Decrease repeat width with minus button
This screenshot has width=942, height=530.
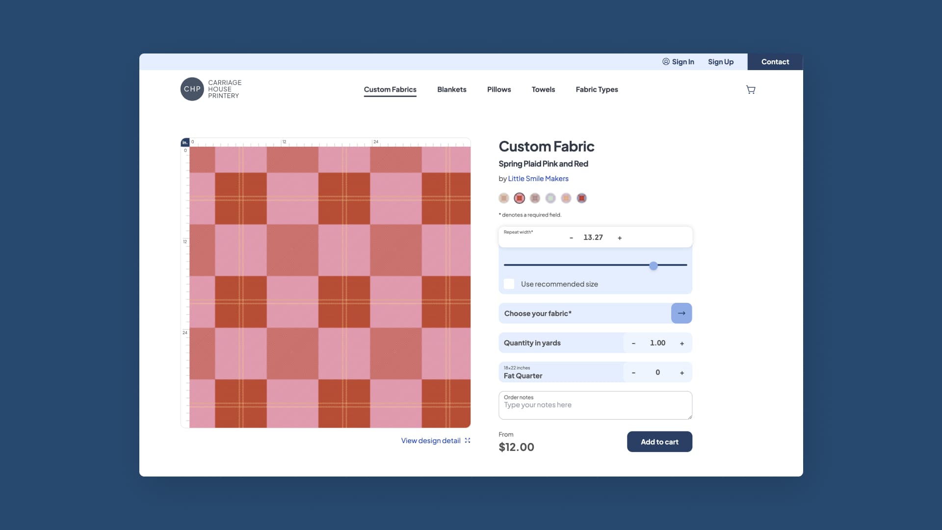click(571, 238)
